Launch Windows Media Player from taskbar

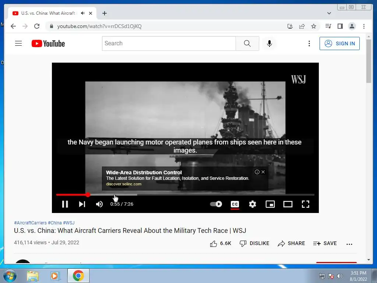[55, 276]
